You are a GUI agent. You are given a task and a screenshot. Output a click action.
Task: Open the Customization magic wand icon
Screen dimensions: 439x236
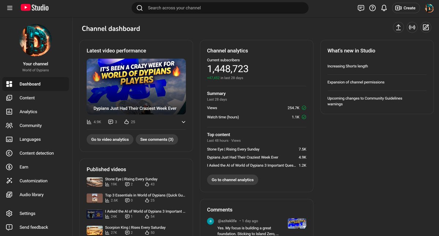click(10, 181)
